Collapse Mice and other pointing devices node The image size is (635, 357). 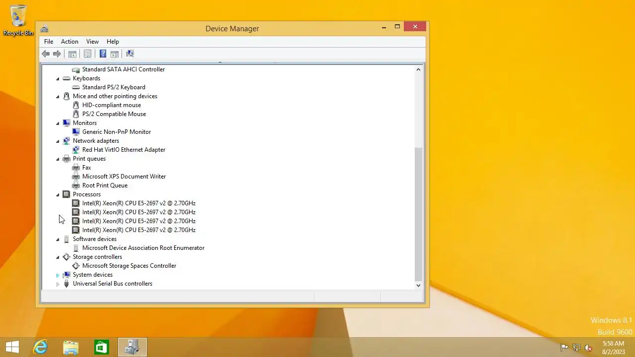[58, 96]
